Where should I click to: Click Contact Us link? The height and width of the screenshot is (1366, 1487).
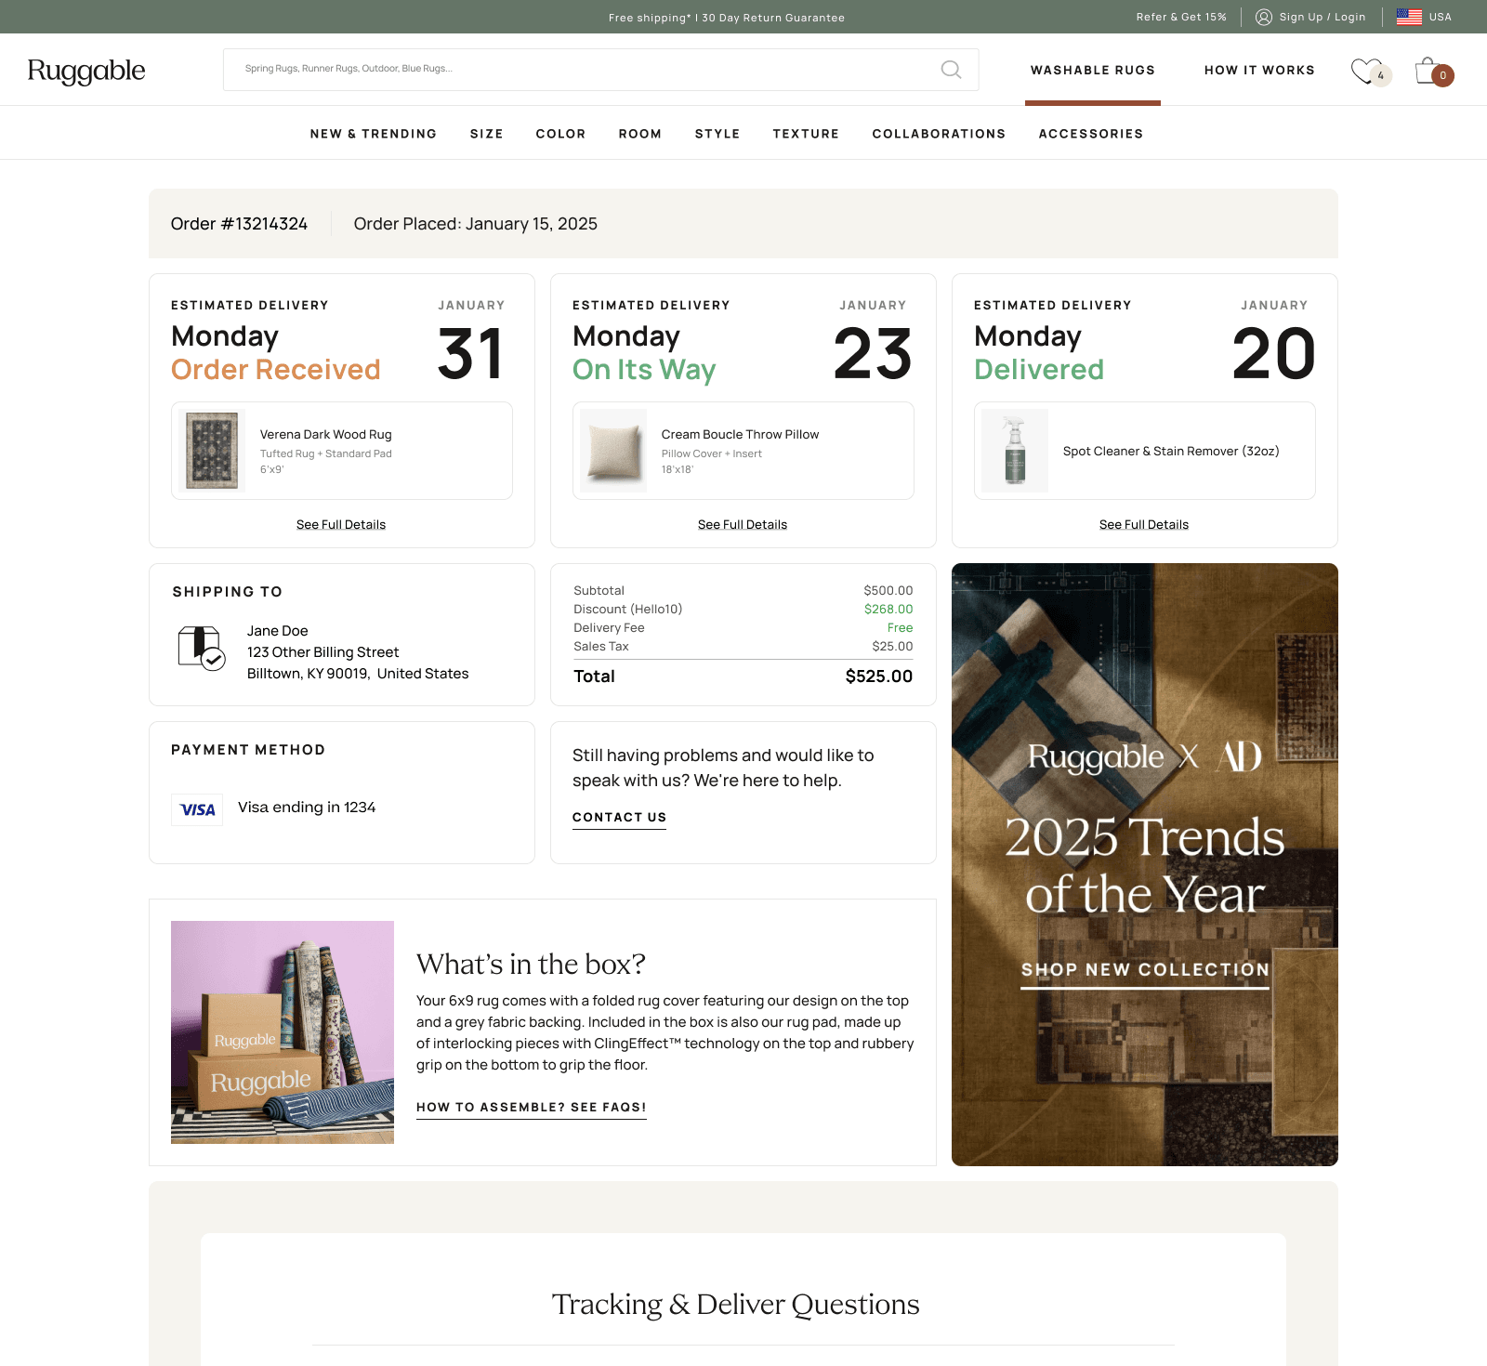pos(619,818)
